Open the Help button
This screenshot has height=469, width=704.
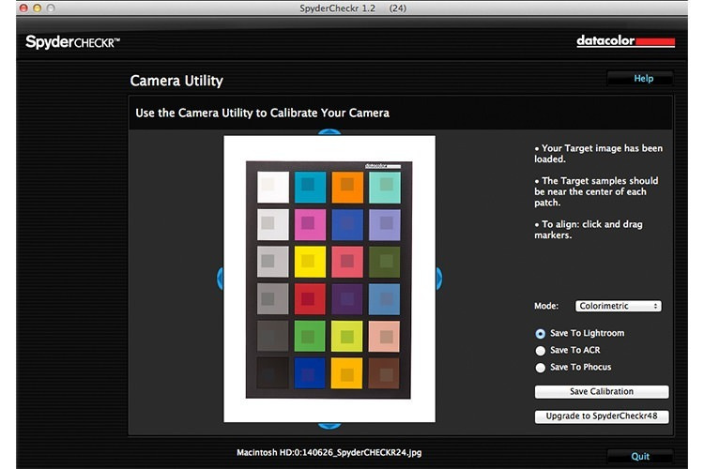[643, 79]
